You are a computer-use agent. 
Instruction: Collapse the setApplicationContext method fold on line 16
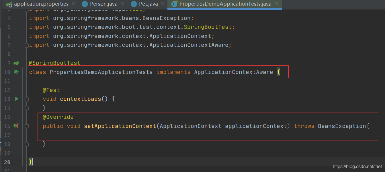pyautogui.click(x=27, y=126)
